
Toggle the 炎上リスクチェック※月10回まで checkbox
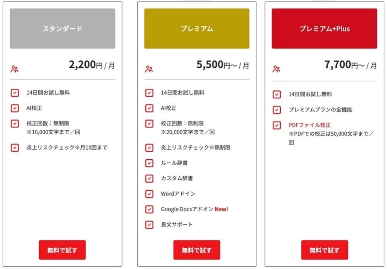[15, 148]
